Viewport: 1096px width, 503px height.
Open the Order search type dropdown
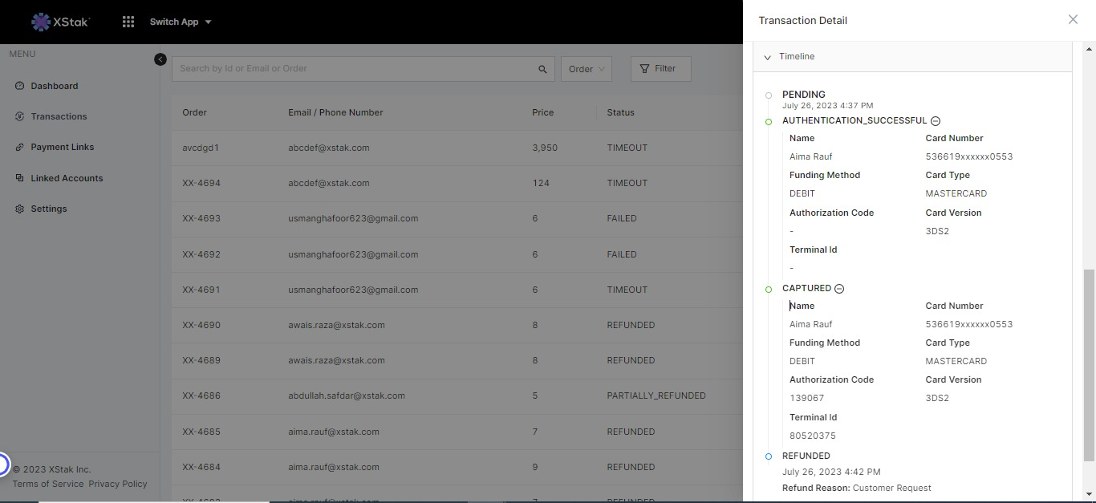pos(586,69)
